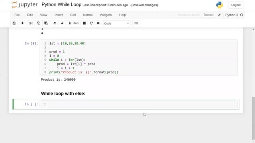Click the output 'Product is: 240000'

click(x=58, y=79)
